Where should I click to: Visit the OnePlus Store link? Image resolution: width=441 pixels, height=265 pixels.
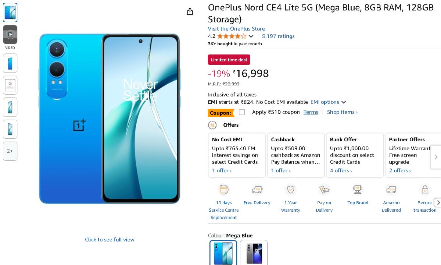236,29
